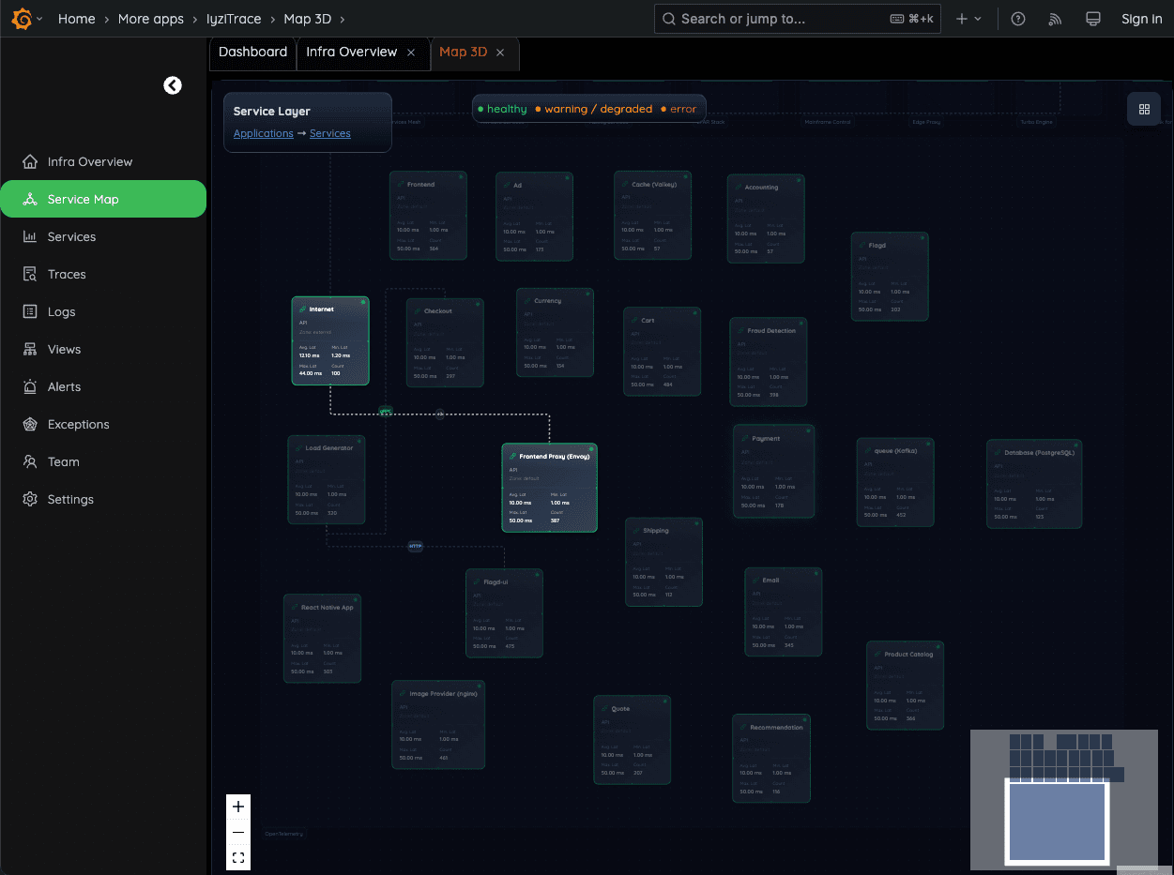This screenshot has width=1174, height=875.
Task: Collapse the sidebar with the arrow button
Action: 173,84
